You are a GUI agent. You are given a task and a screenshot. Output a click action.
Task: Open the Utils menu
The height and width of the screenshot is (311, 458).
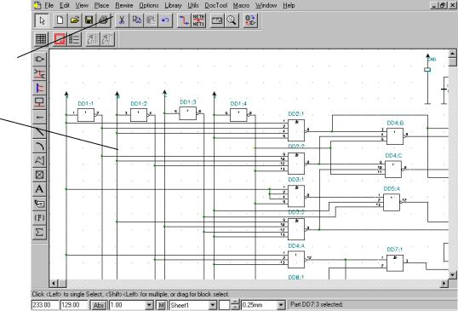(x=193, y=5)
